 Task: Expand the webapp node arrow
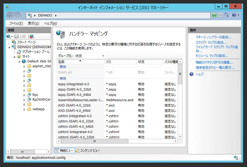click(x=24, y=109)
